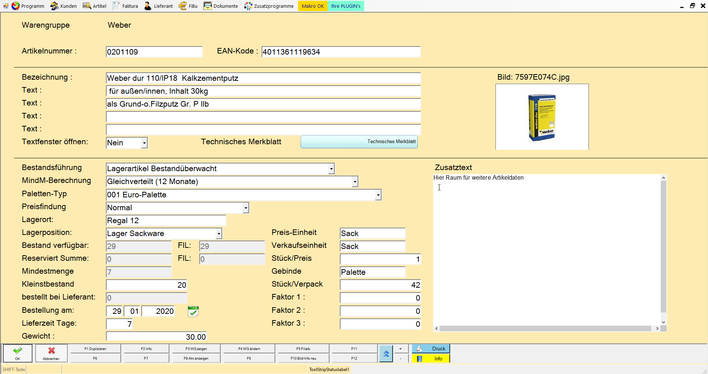The image size is (708, 374).
Task: Open the Zusatzprogramme menu
Action: (x=269, y=6)
